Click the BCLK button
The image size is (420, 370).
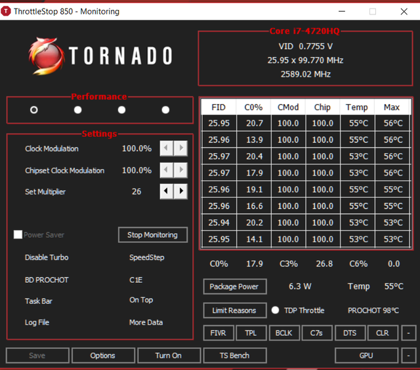click(x=284, y=333)
